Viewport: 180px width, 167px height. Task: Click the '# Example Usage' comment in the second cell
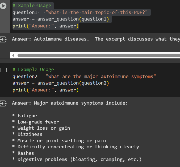(x=33, y=69)
